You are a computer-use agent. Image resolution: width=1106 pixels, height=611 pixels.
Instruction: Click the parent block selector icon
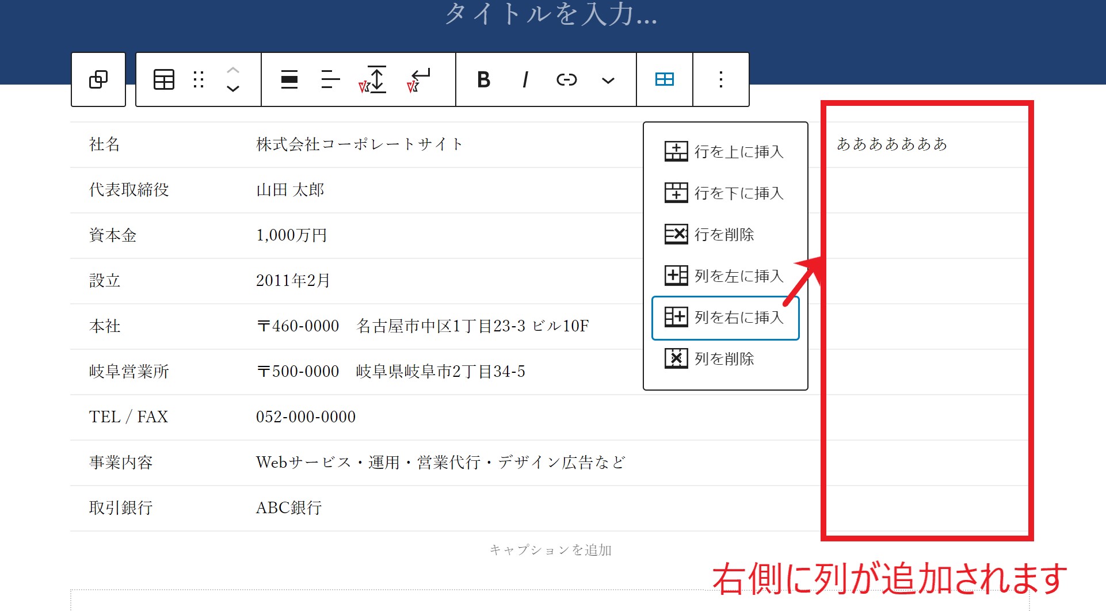pos(98,79)
